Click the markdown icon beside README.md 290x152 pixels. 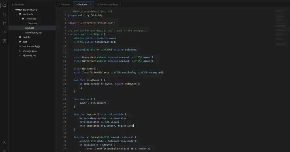(x=20, y=56)
